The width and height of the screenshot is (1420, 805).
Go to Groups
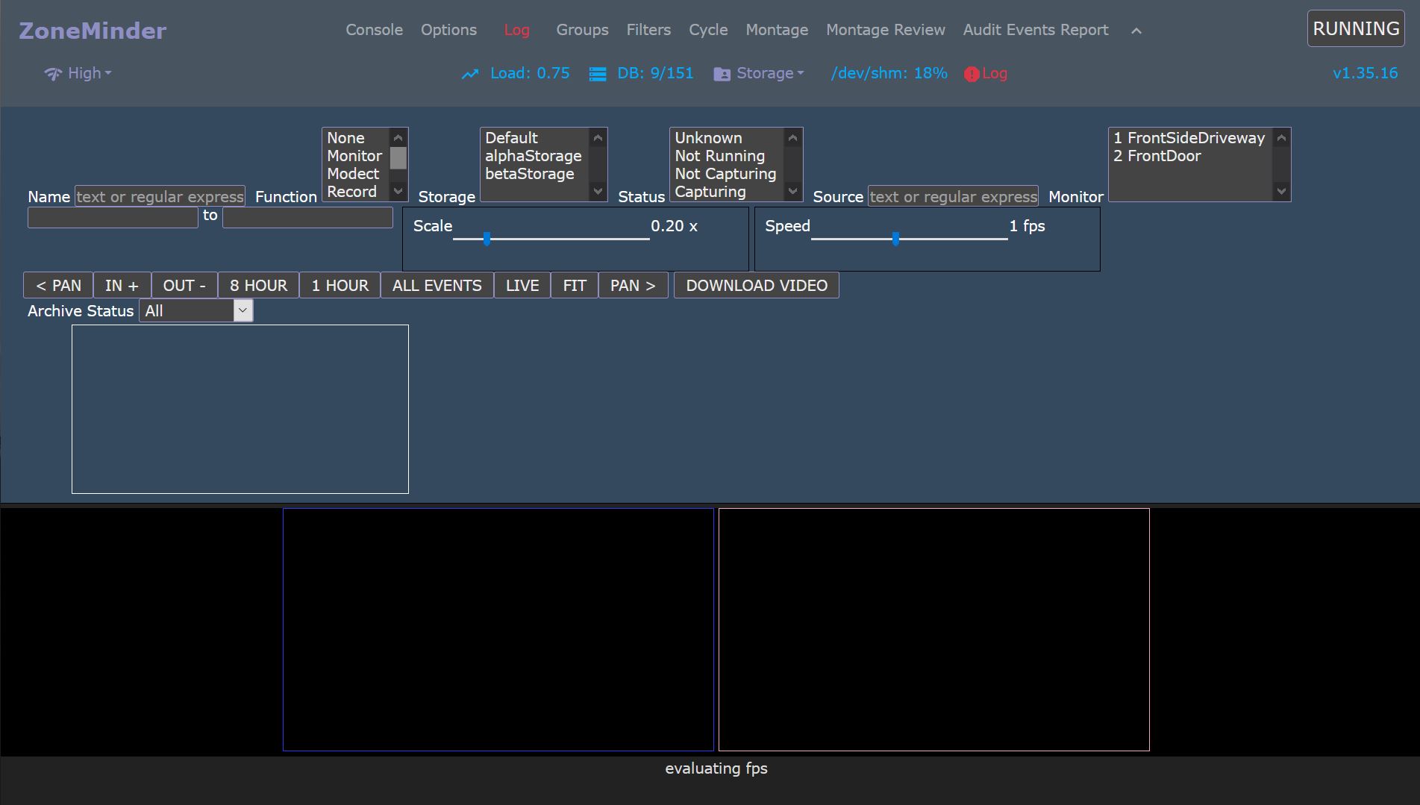coord(582,30)
